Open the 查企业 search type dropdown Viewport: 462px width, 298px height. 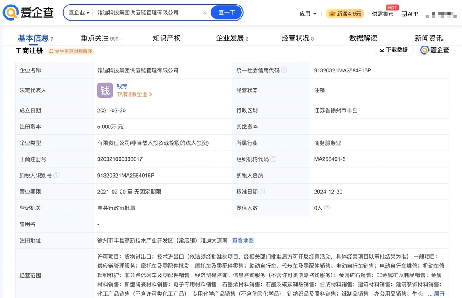point(79,13)
